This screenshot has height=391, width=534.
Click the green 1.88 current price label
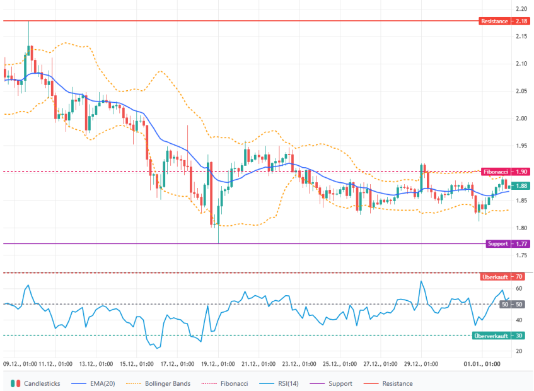(521, 186)
